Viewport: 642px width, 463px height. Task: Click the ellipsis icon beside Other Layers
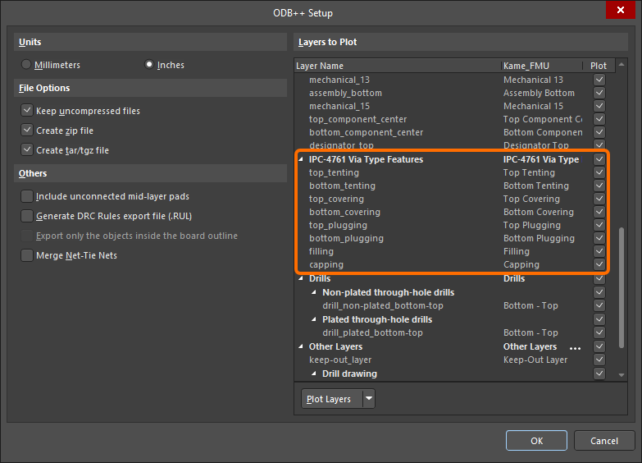coord(575,347)
